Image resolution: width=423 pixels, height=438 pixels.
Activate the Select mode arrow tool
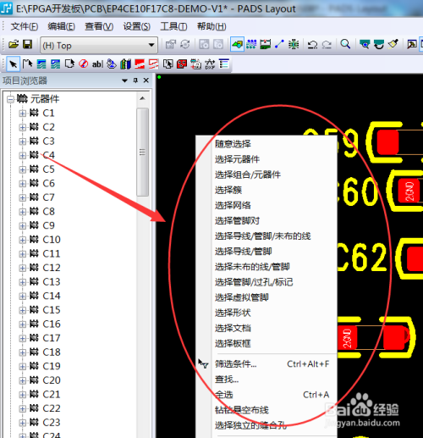(13, 64)
